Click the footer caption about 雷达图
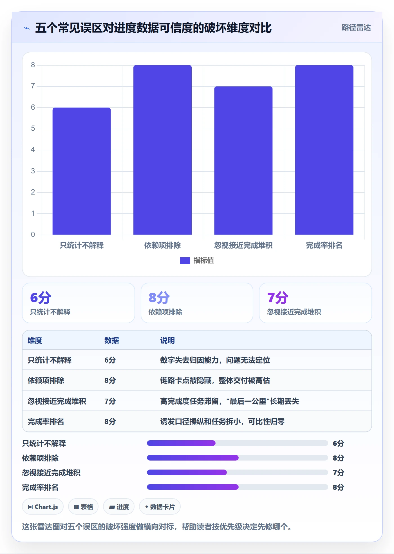 tap(158, 527)
